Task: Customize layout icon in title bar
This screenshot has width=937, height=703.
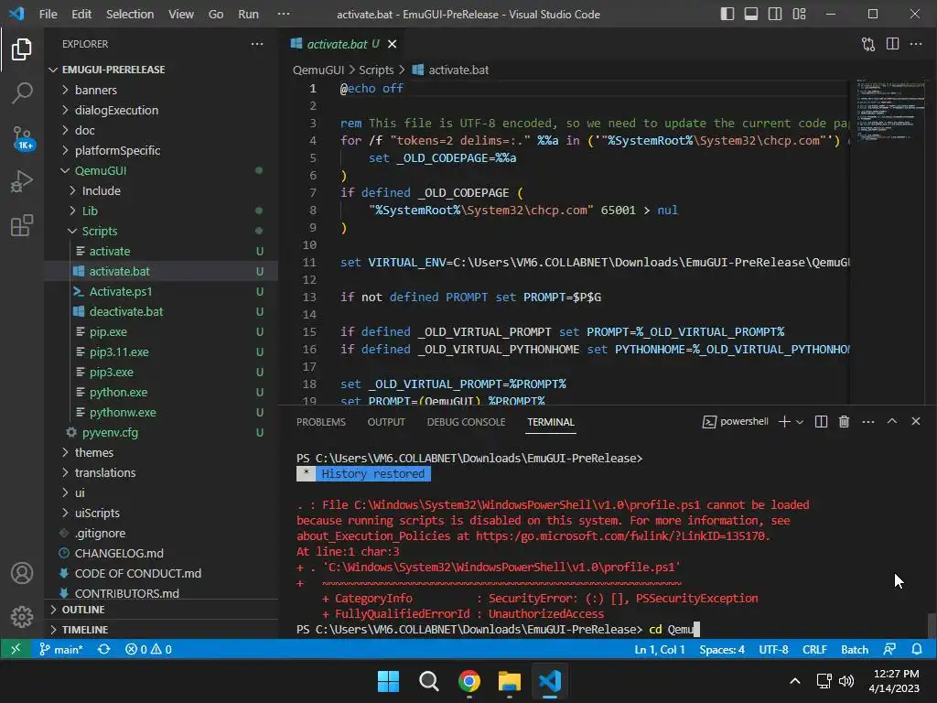Action: click(x=799, y=14)
